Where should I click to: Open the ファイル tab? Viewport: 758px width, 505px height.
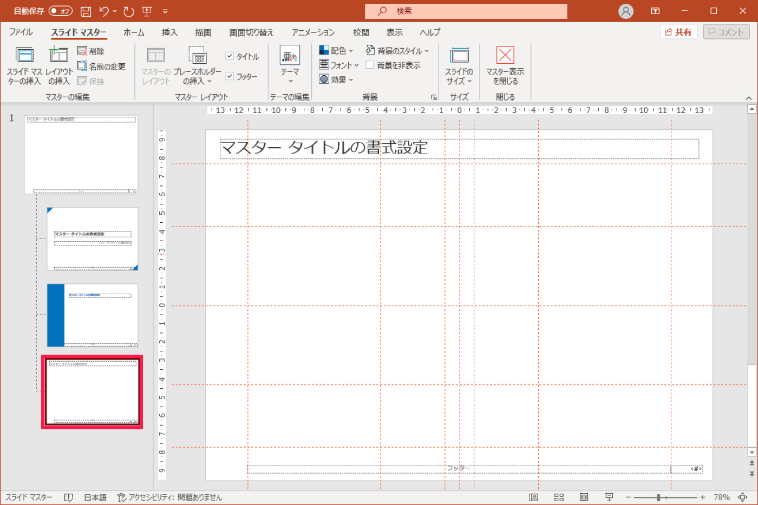pos(21,32)
